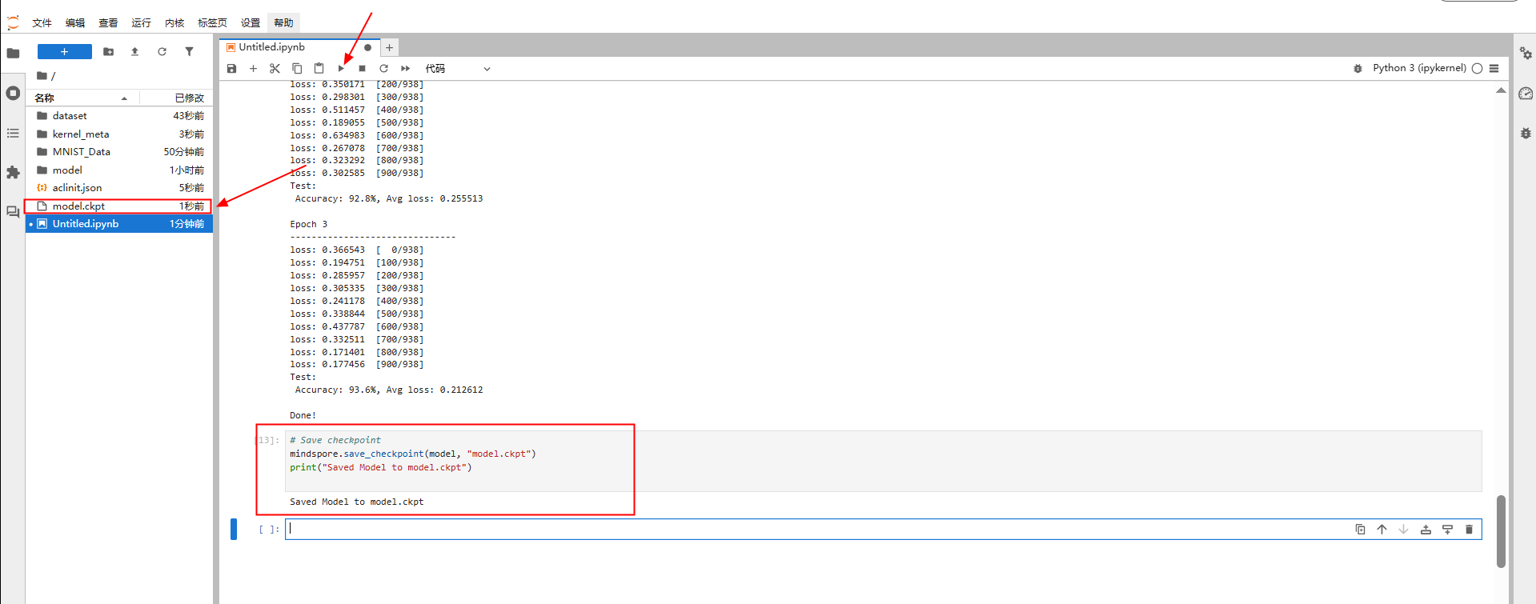Open the 文件 menu

tap(42, 23)
